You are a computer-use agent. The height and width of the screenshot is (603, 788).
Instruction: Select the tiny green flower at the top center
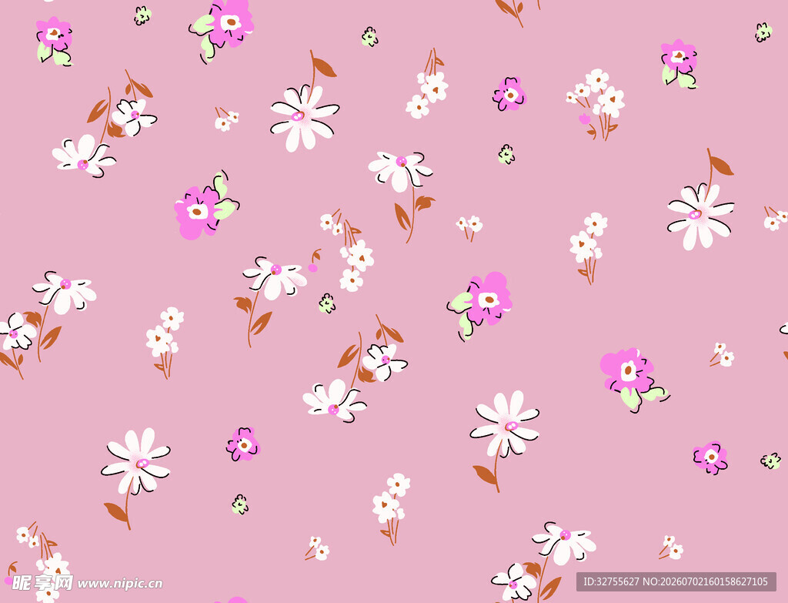(x=370, y=37)
